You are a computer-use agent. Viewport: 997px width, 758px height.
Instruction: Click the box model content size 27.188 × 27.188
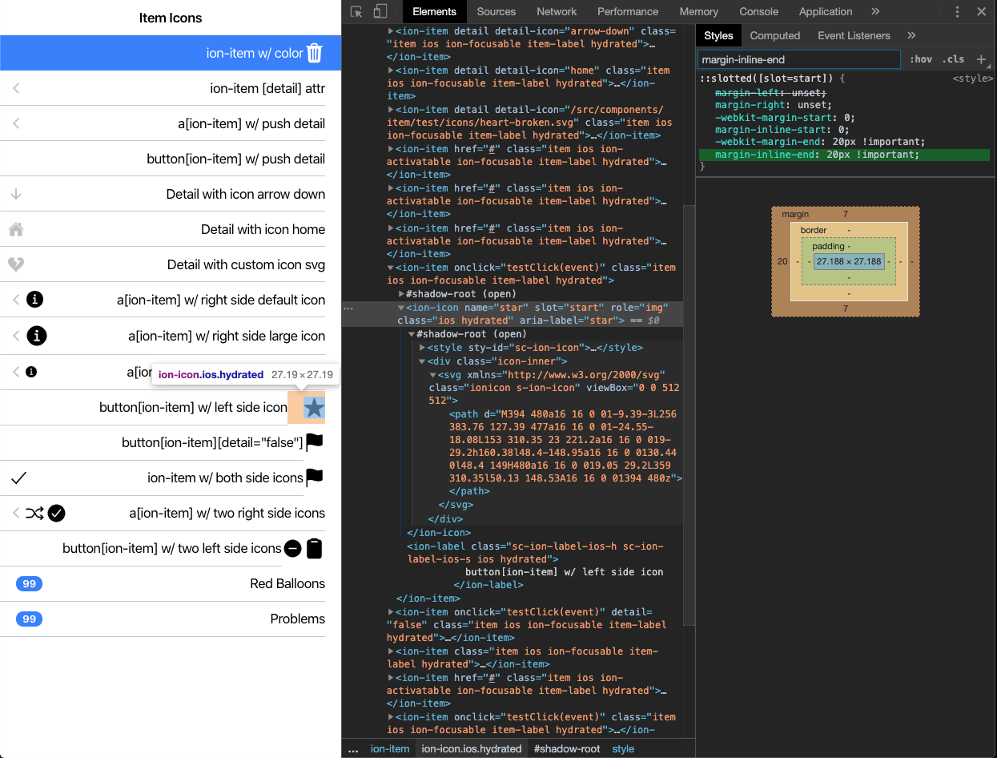click(x=849, y=261)
